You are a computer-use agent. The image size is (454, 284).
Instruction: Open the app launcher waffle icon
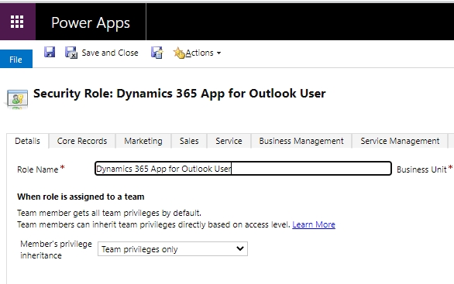click(x=17, y=22)
